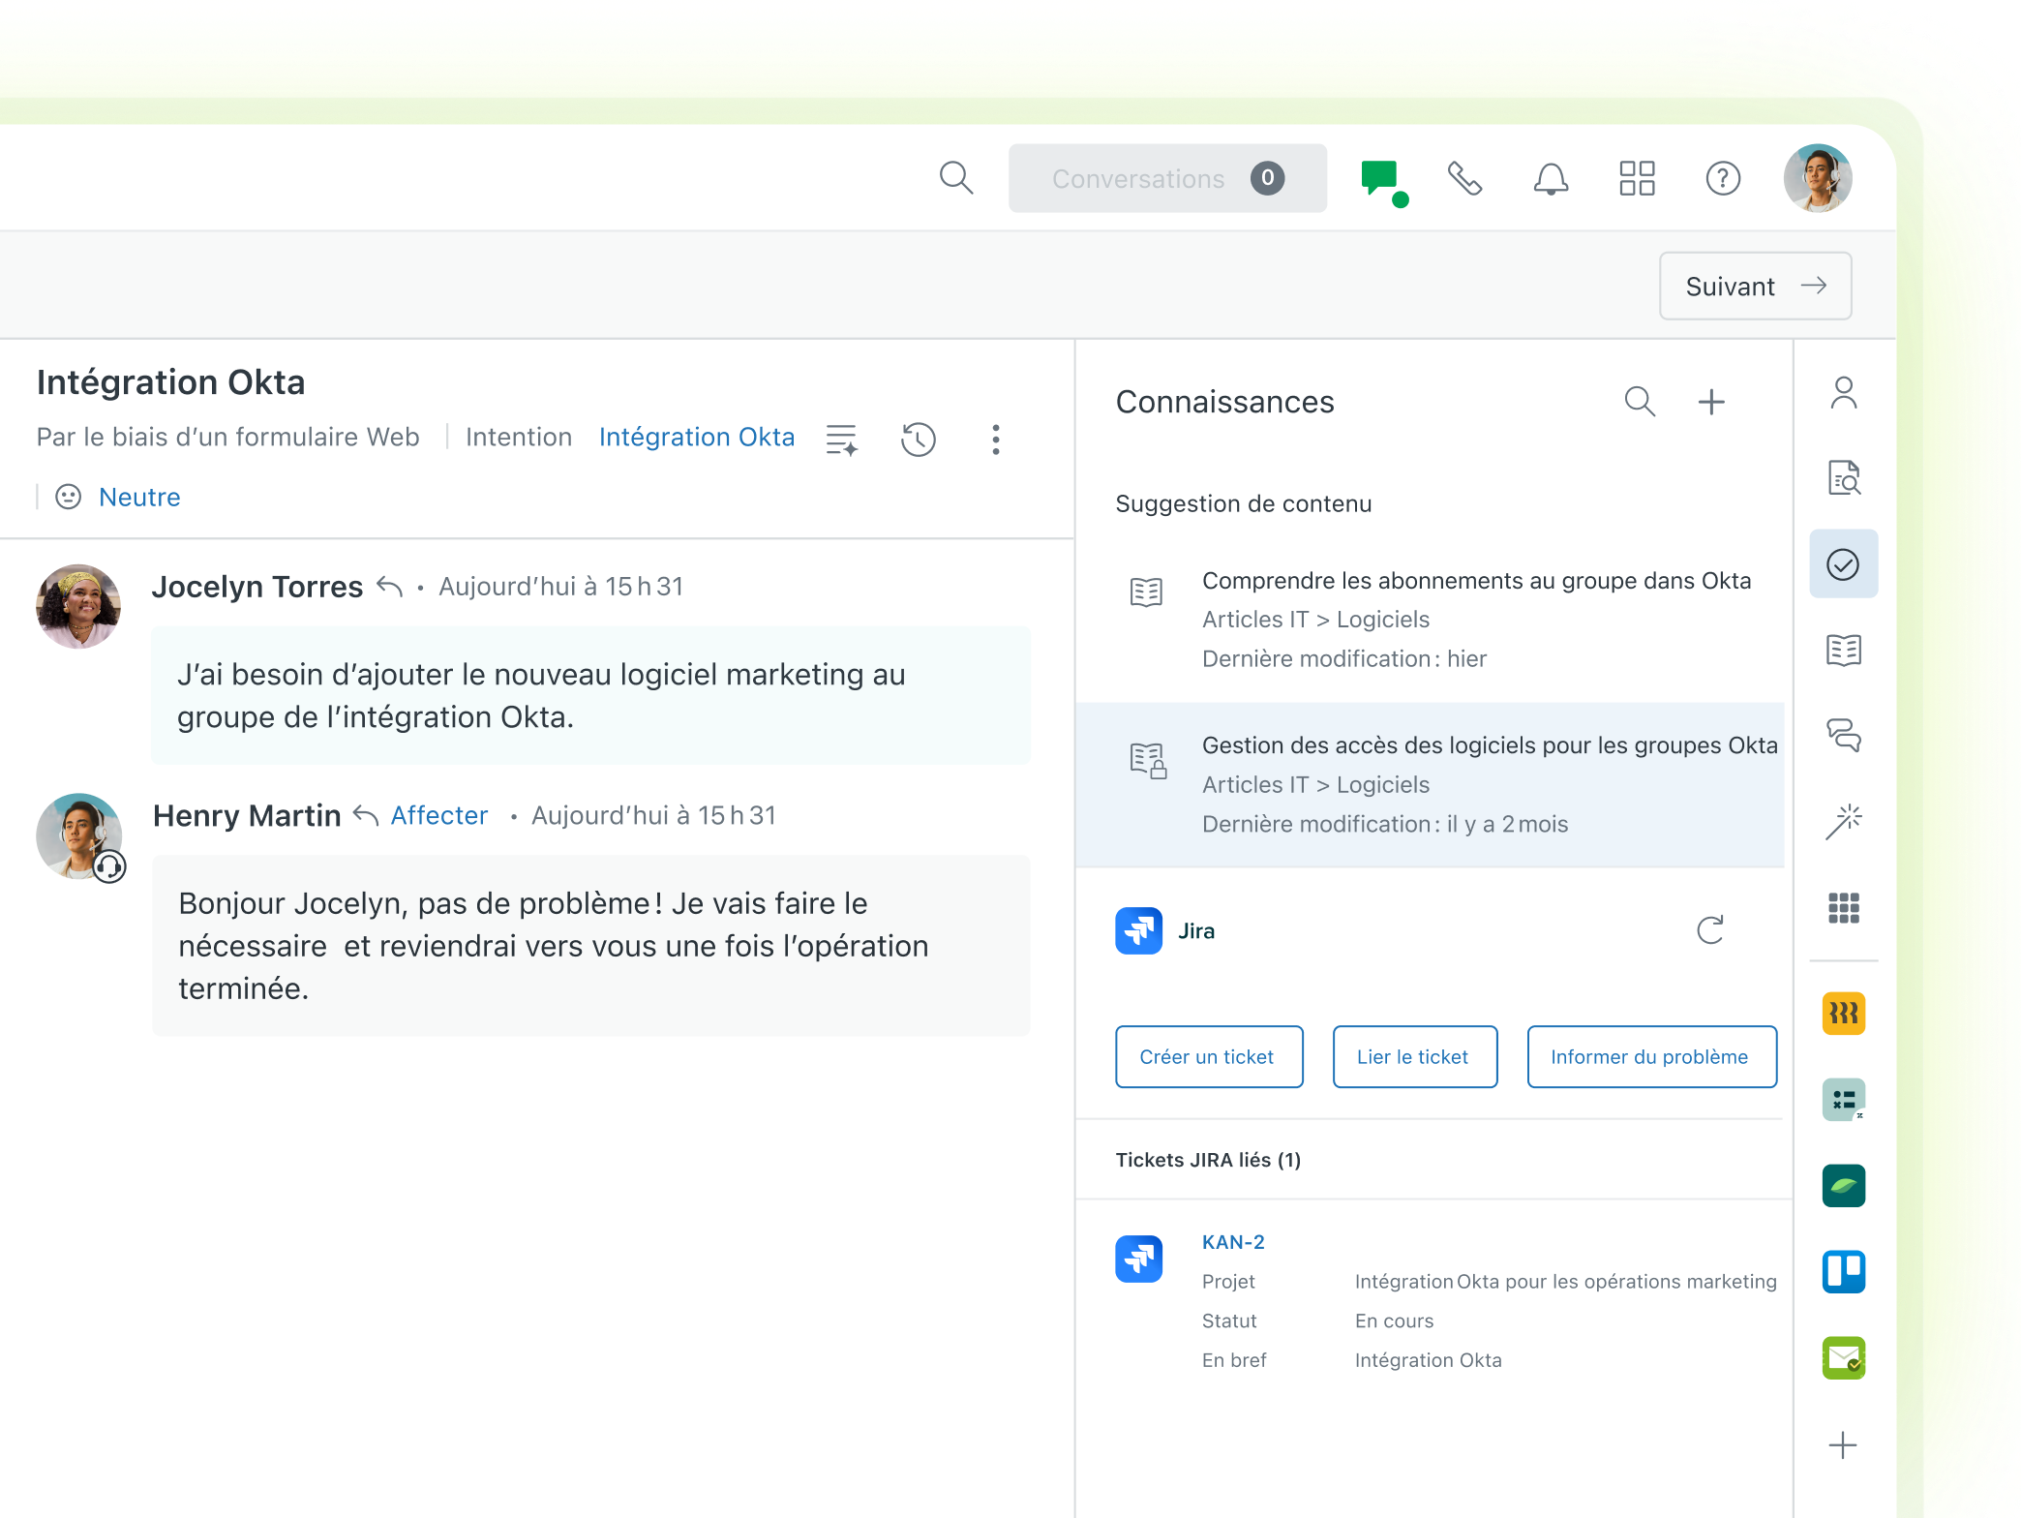Image resolution: width=2021 pixels, height=1518 pixels.
Task: Click the Conversations counter button
Action: (x=1167, y=178)
